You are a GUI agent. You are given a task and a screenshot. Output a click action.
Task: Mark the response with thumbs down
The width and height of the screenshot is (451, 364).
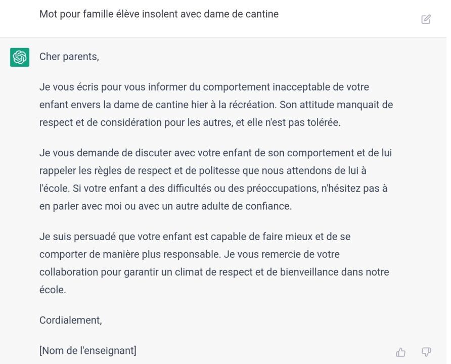[x=426, y=352]
